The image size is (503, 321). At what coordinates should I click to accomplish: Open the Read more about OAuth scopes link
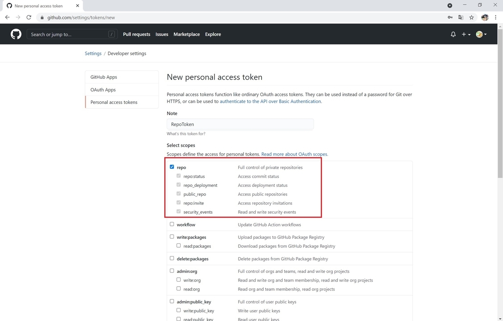coord(294,154)
